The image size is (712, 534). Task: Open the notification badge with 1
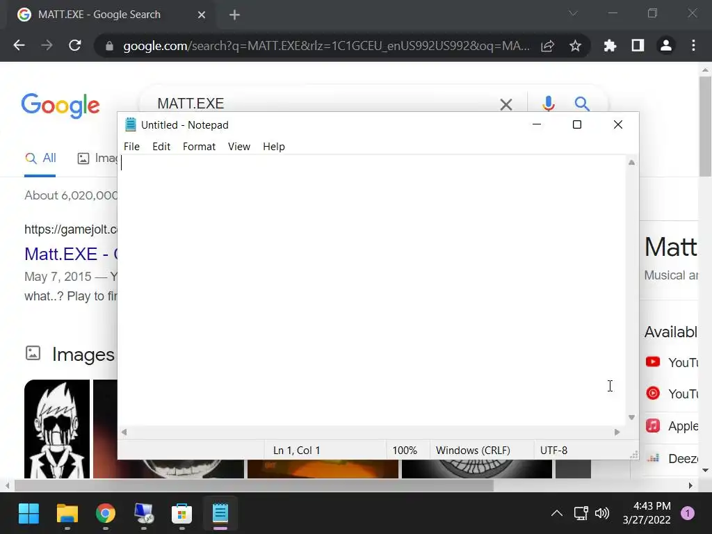tap(688, 514)
